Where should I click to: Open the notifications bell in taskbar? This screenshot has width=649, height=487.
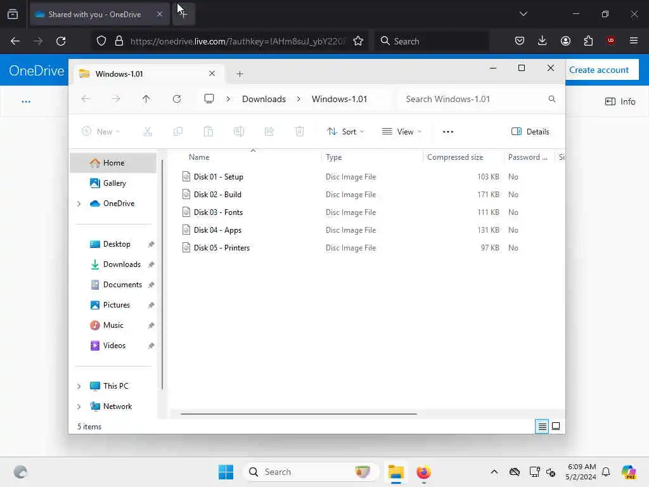tap(606, 472)
